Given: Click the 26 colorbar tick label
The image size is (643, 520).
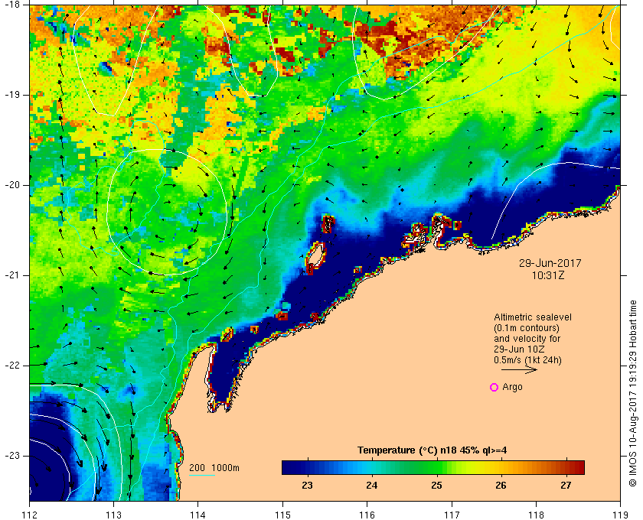Looking at the screenshot, I should 501,486.
